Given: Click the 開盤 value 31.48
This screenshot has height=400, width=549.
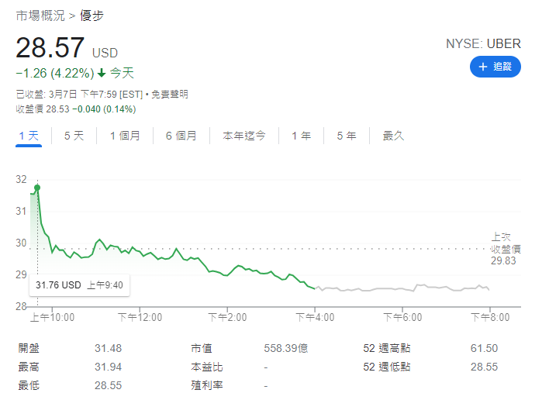Looking at the screenshot, I should pos(109,349).
